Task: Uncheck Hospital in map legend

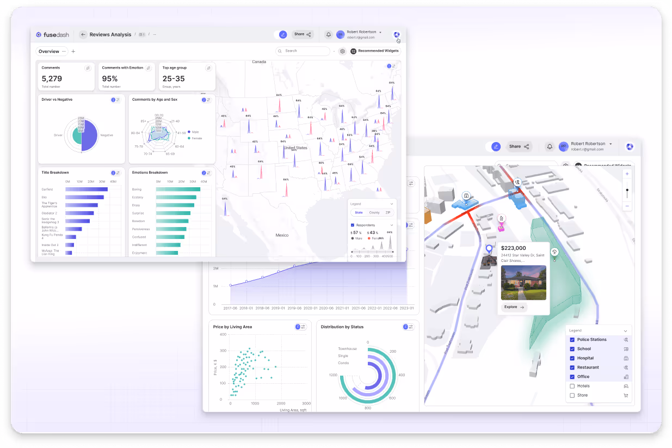Action: click(x=572, y=358)
